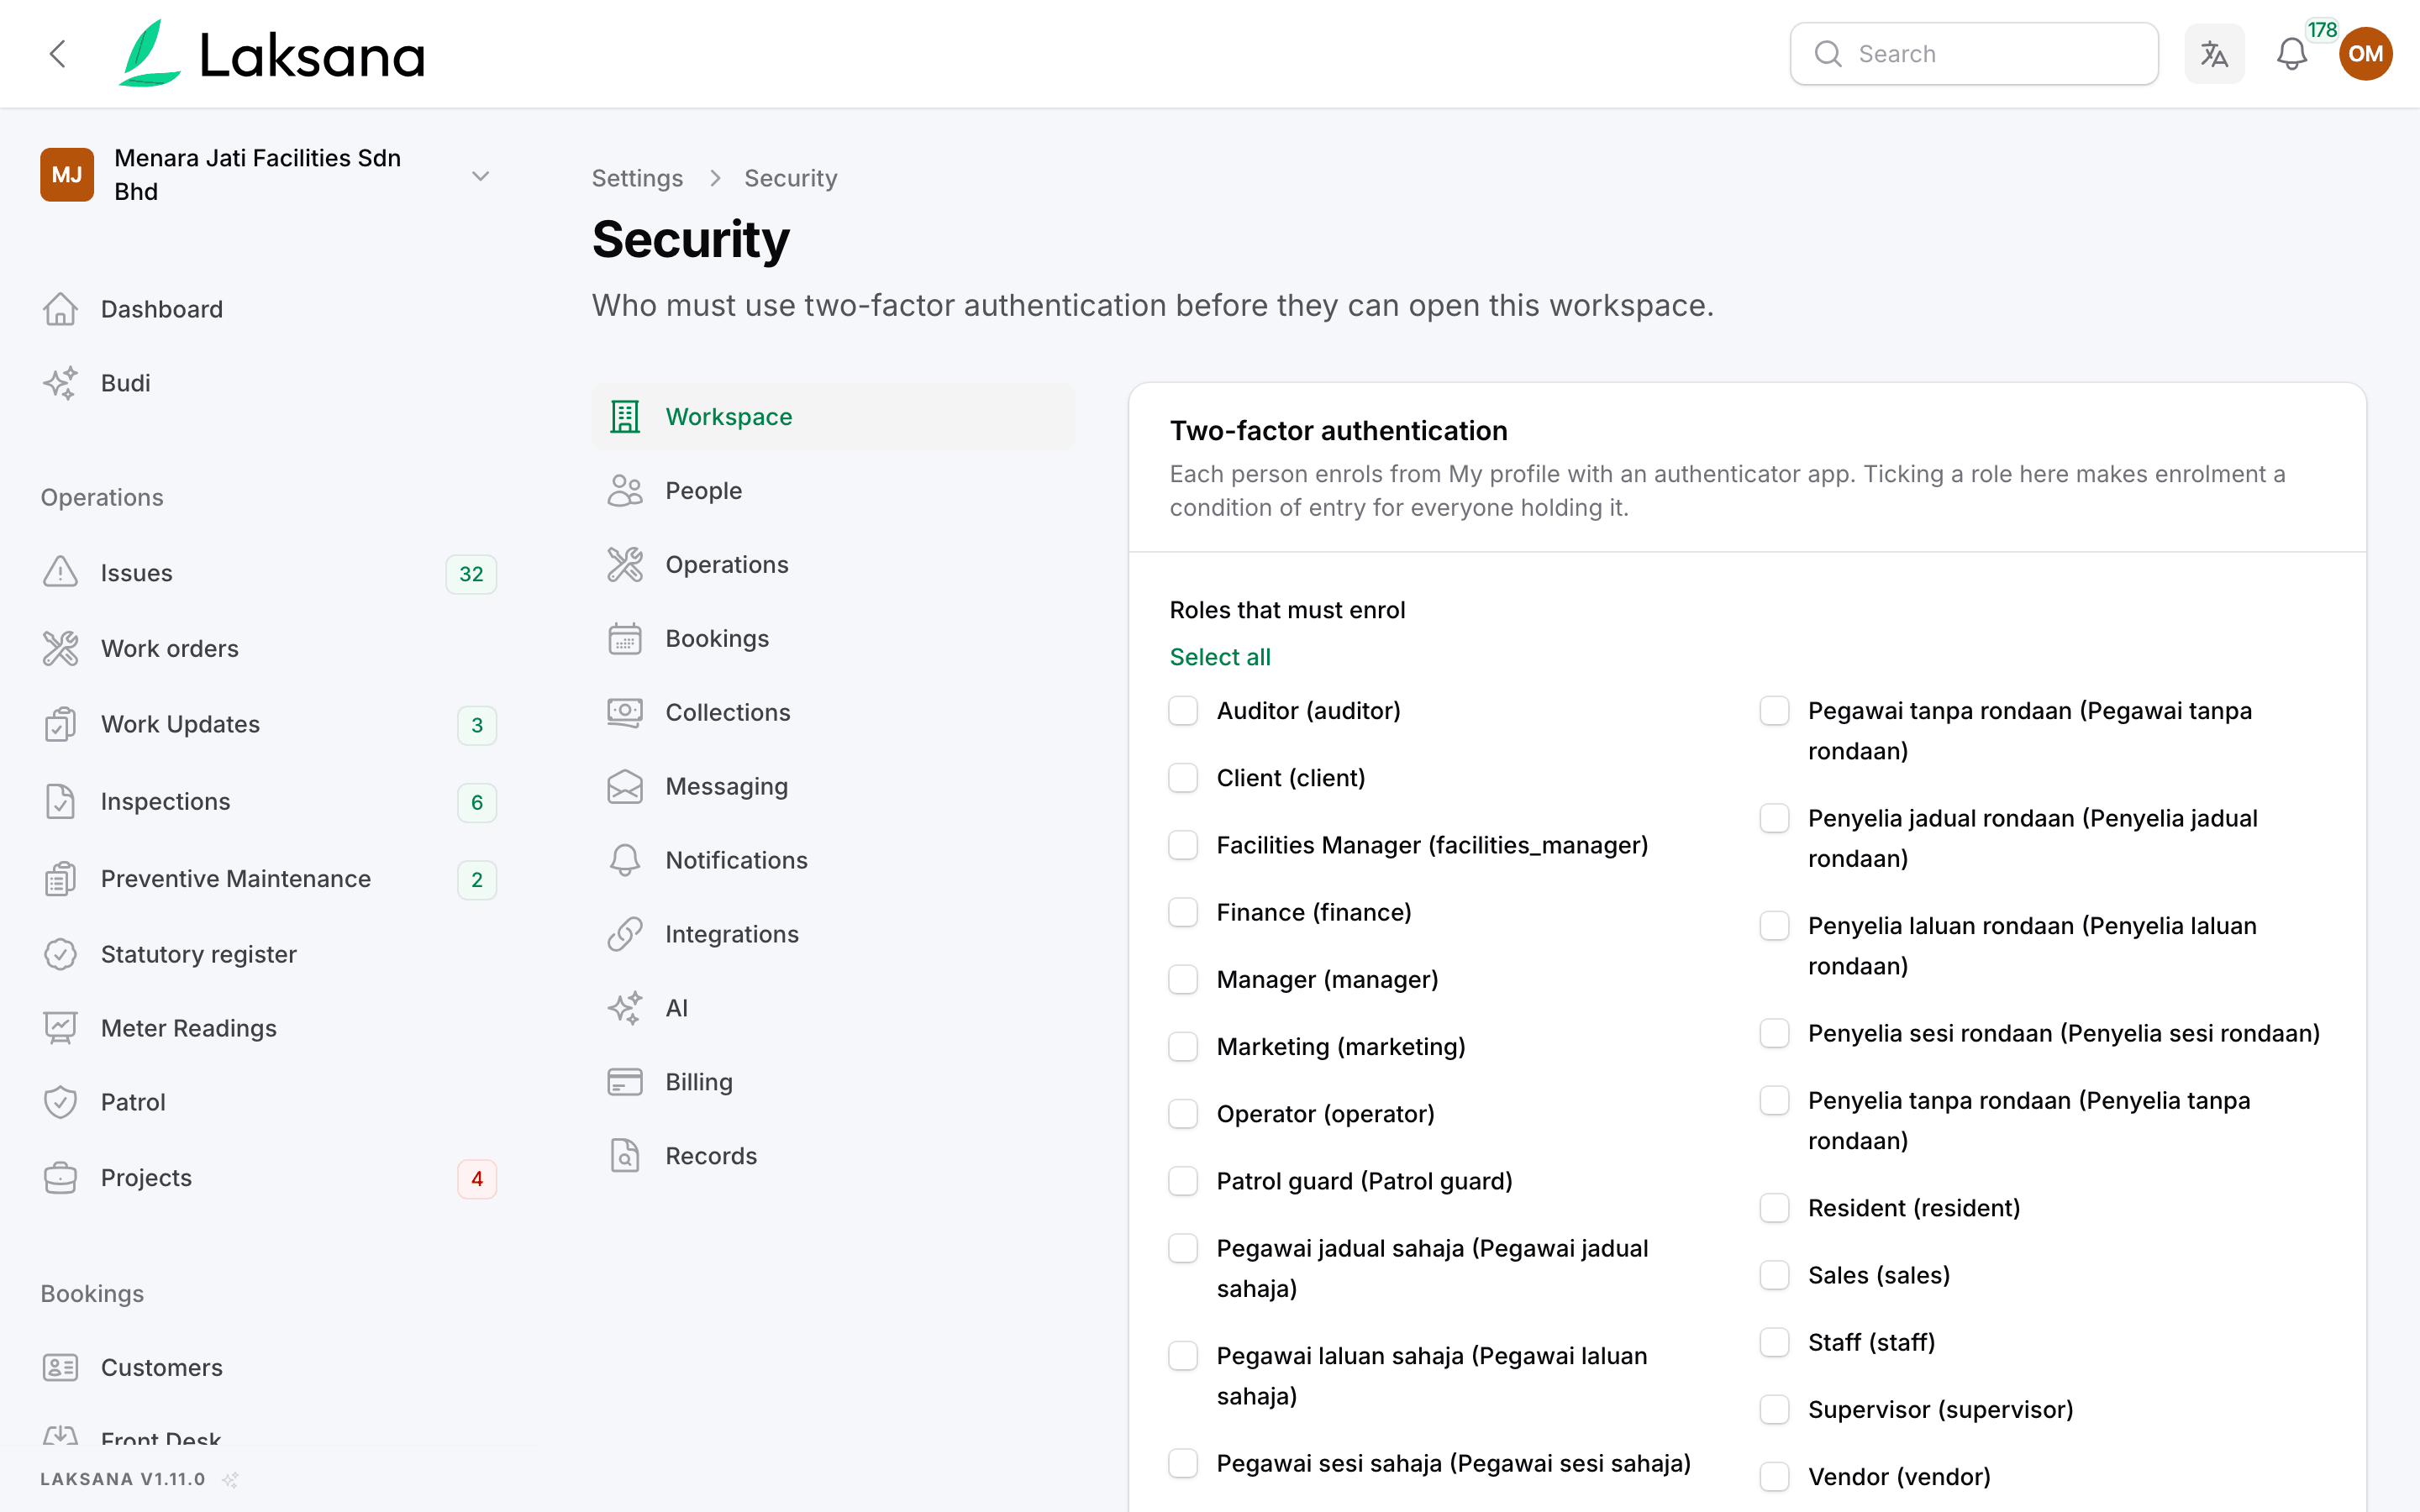Image resolution: width=2420 pixels, height=1512 pixels.
Task: Click the Projects briefcase icon
Action: tap(60, 1178)
